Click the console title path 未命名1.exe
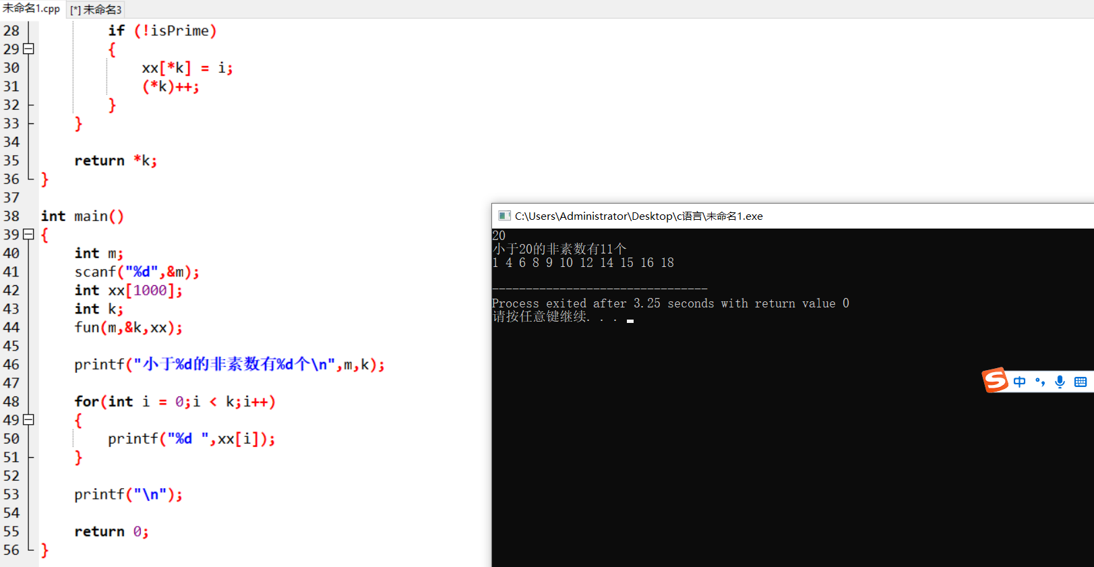The height and width of the screenshot is (567, 1094). 639,216
